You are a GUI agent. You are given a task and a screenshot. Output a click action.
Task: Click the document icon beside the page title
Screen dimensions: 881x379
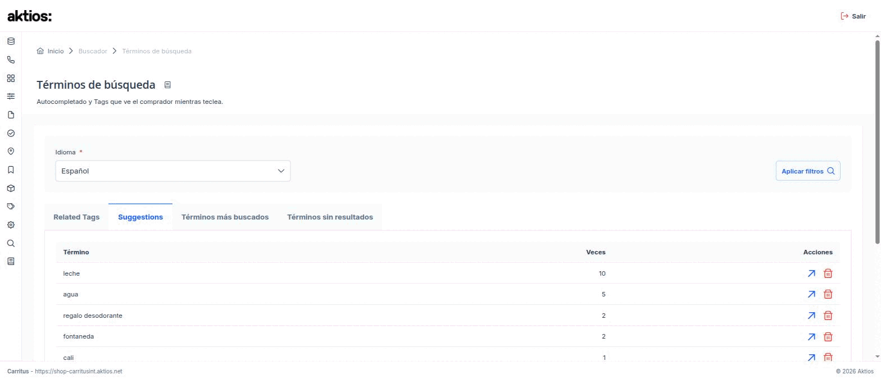(x=167, y=85)
